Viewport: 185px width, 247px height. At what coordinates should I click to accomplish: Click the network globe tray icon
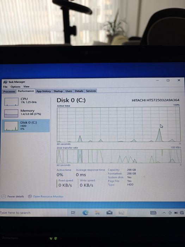click(x=182, y=213)
